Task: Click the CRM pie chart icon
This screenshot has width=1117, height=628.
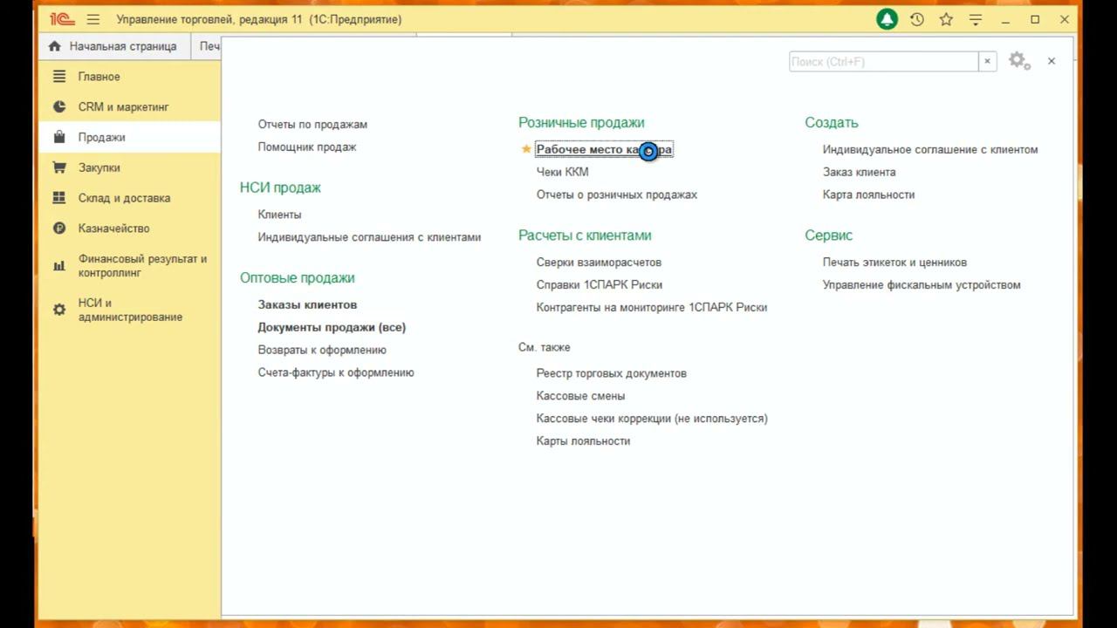Action: tap(59, 107)
